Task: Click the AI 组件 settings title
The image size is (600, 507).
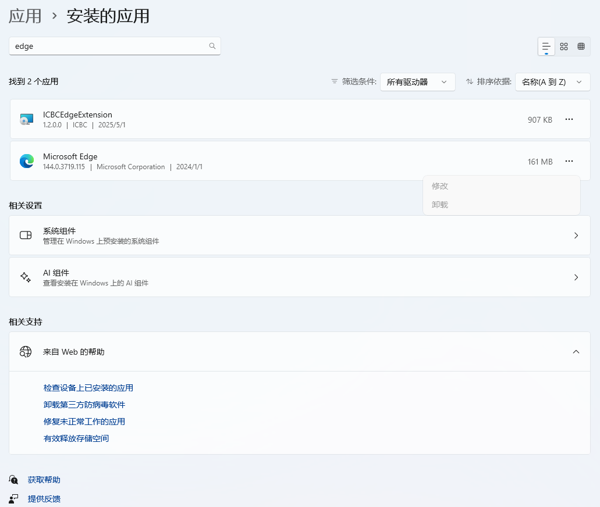Action: [x=56, y=273]
